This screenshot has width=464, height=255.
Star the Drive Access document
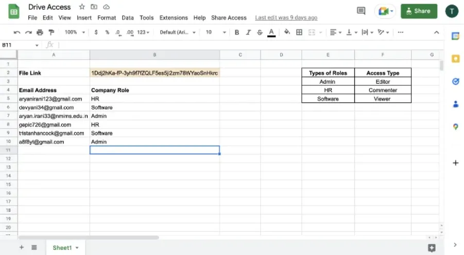click(82, 7)
